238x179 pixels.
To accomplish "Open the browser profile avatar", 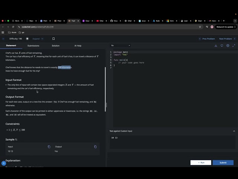I will [212, 27].
